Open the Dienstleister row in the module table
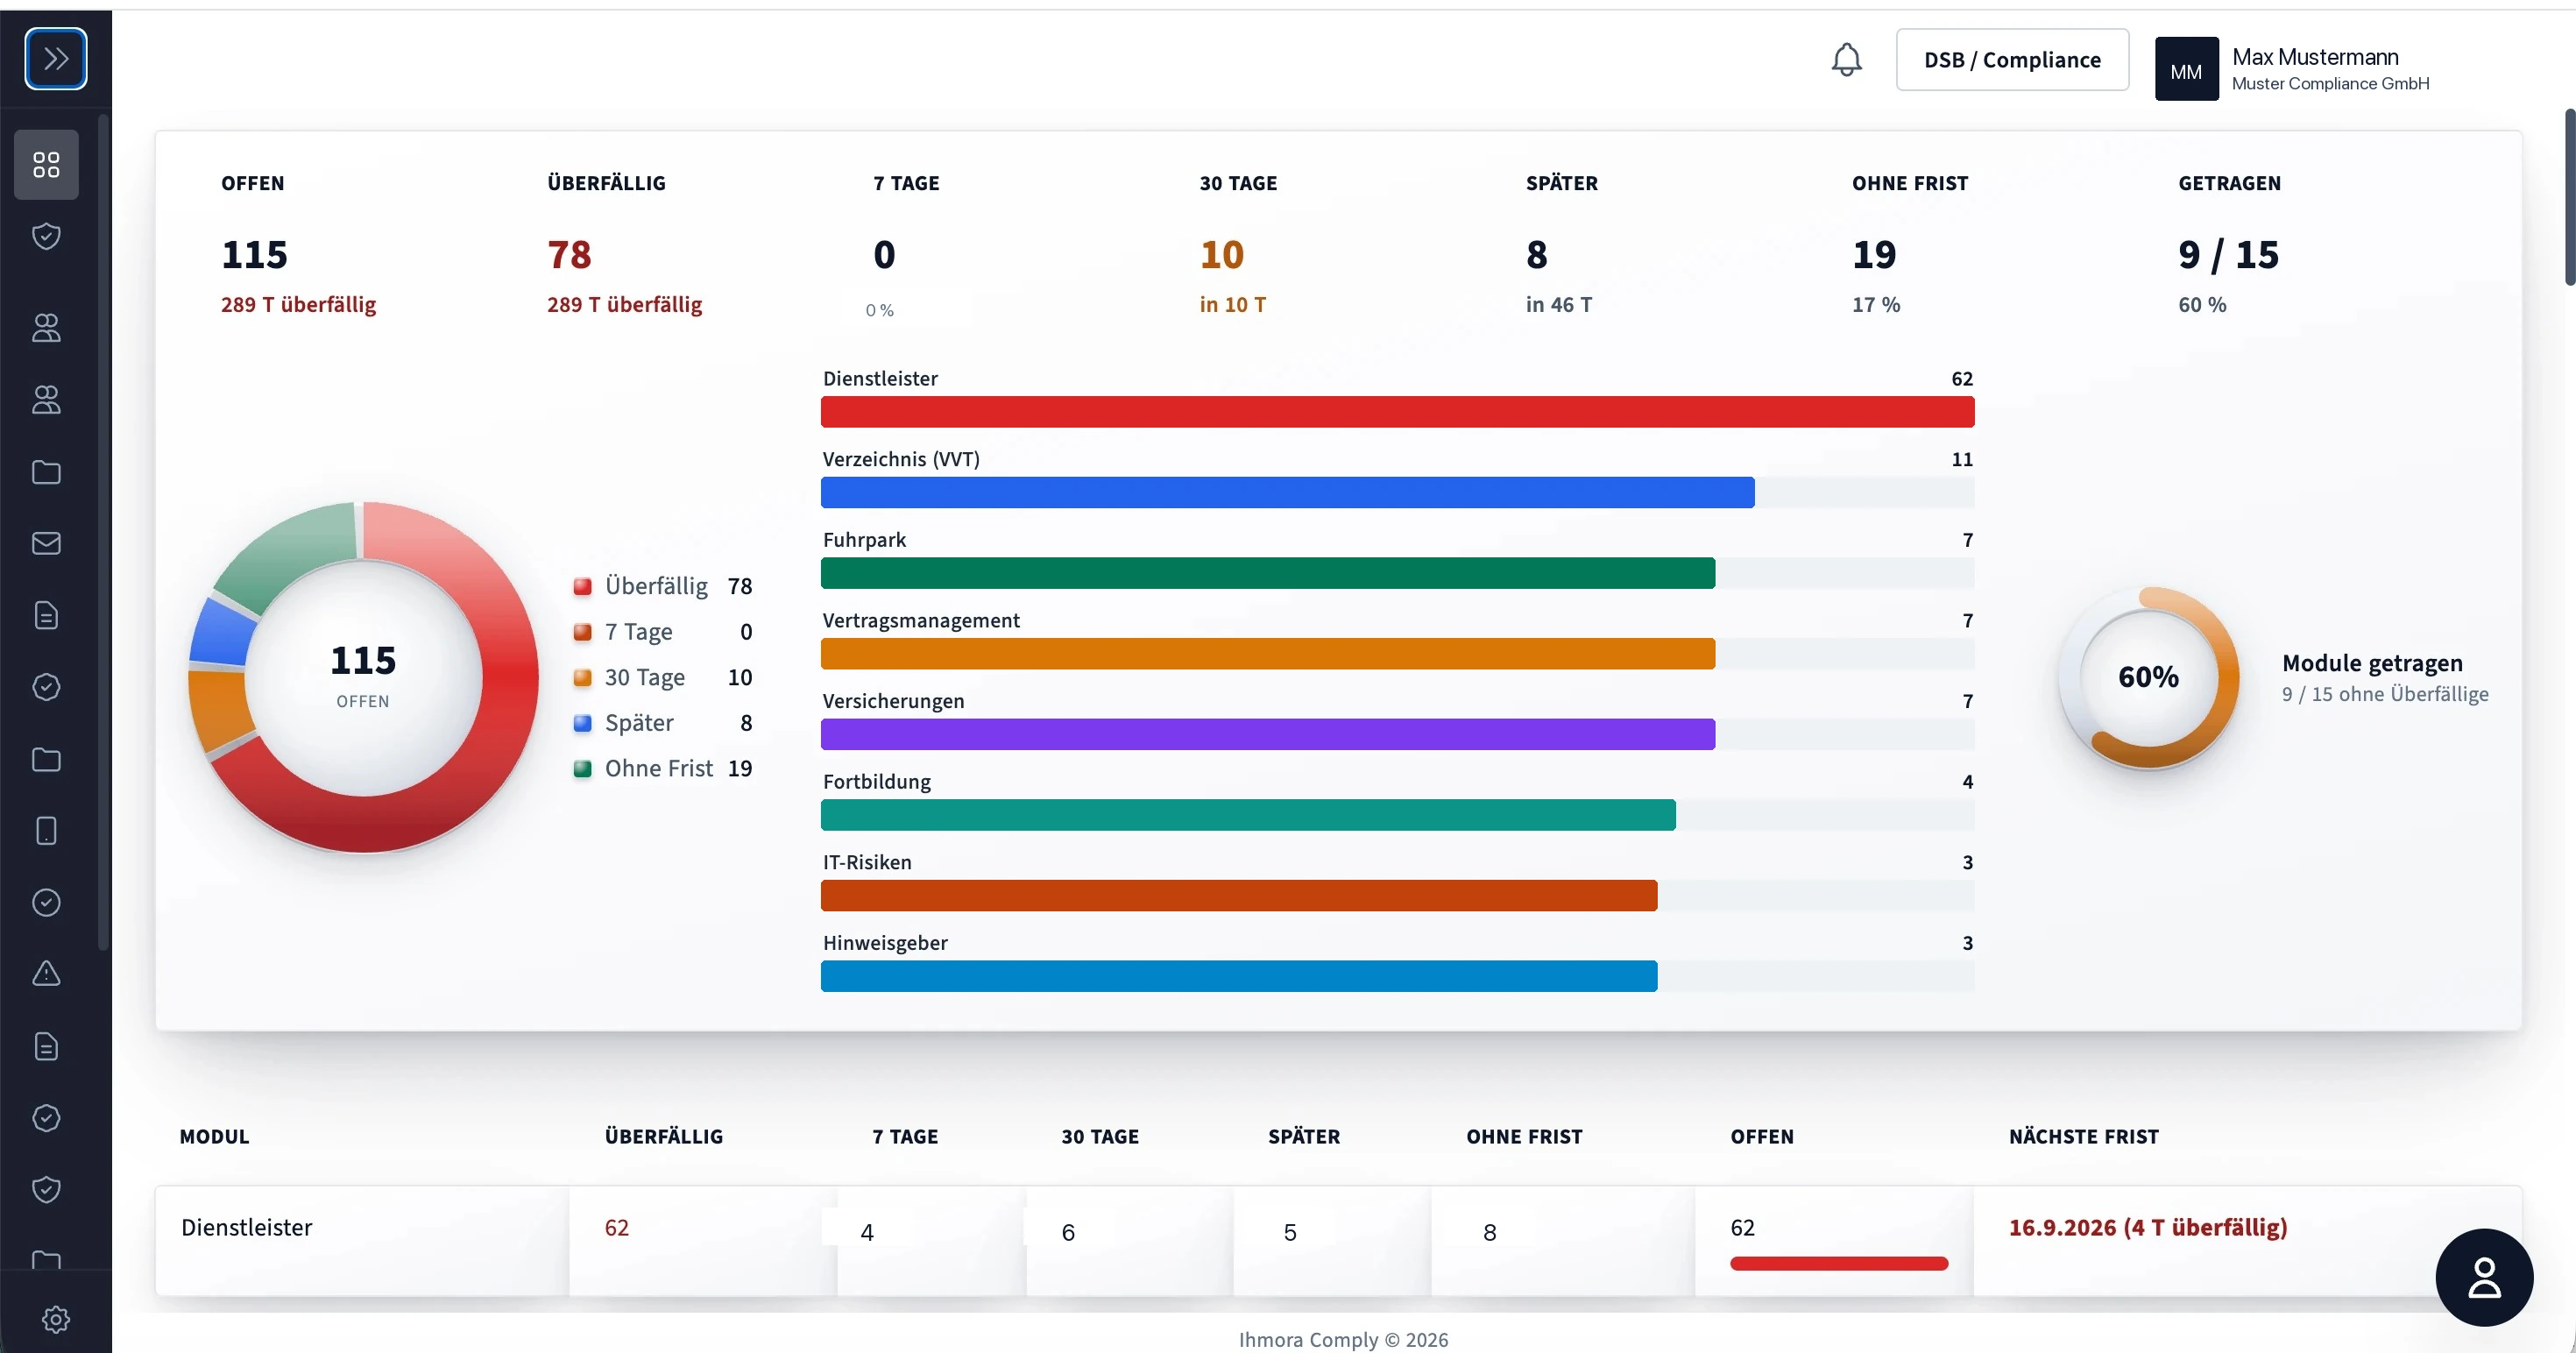The width and height of the screenshot is (2576, 1353). [1338, 1241]
